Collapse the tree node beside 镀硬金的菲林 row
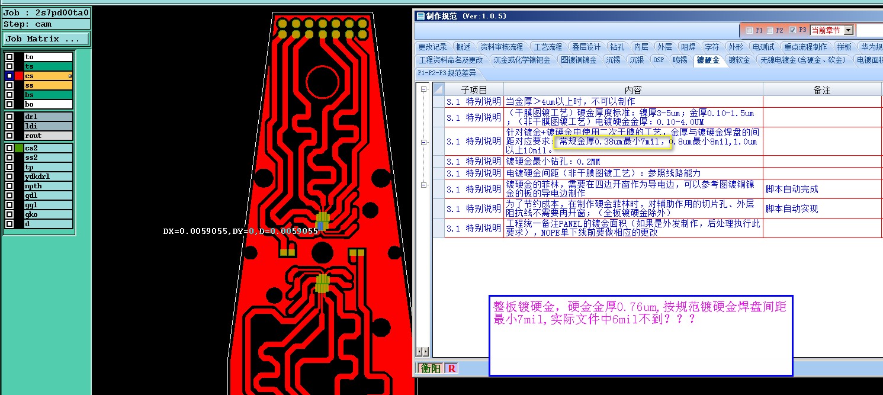This screenshot has height=395, width=883. pyautogui.click(x=423, y=185)
